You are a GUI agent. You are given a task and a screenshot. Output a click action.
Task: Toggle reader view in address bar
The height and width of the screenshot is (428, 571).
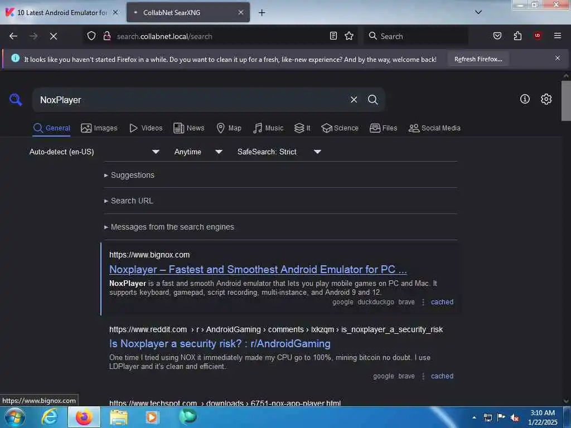pos(333,36)
